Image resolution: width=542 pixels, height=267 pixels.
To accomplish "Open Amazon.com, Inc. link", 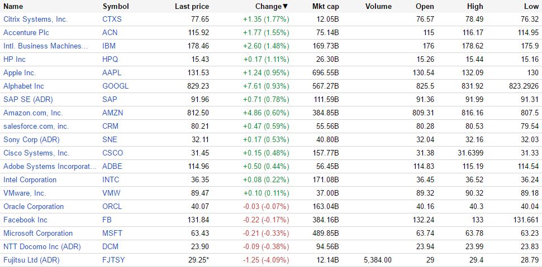I will (x=33, y=113).
